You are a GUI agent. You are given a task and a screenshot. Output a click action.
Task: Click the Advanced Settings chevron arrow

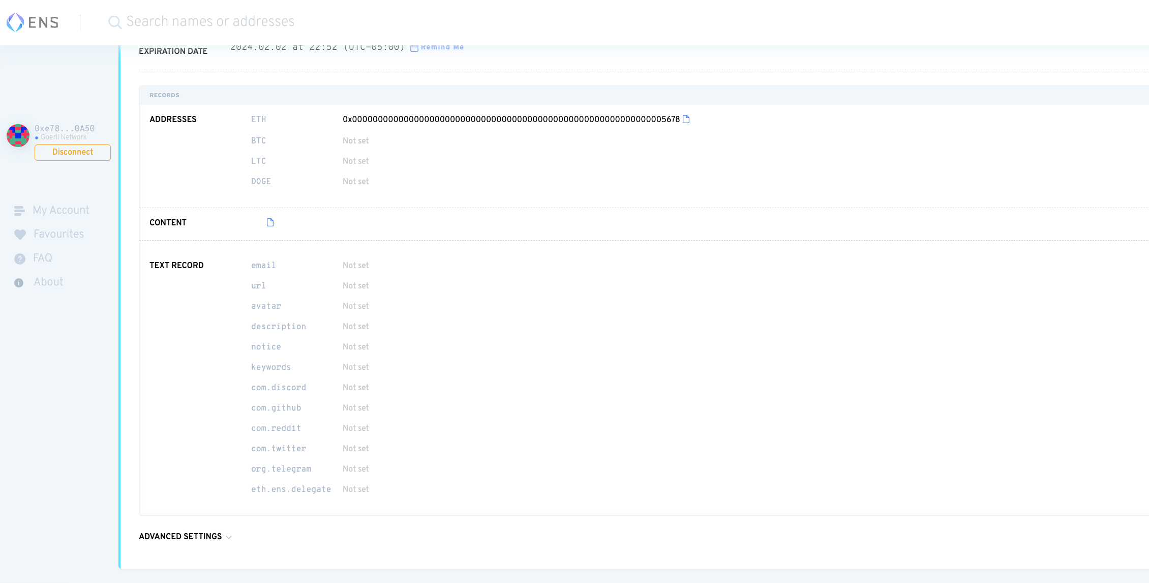coord(229,537)
